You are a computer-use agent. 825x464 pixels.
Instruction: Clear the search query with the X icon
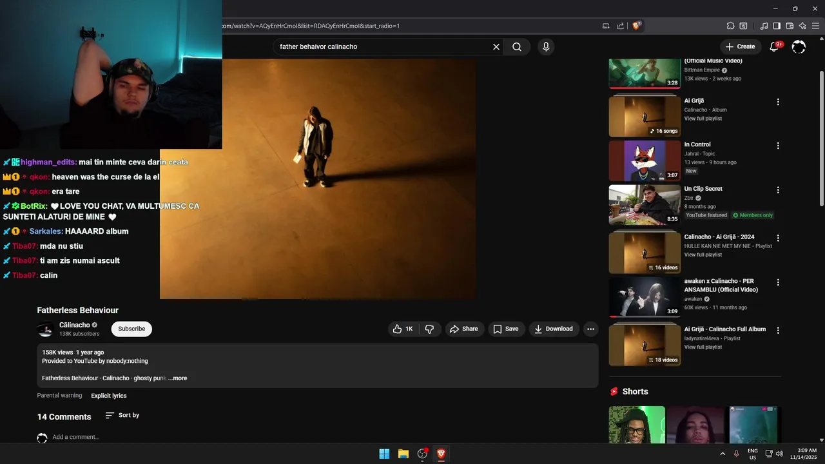pos(496,46)
